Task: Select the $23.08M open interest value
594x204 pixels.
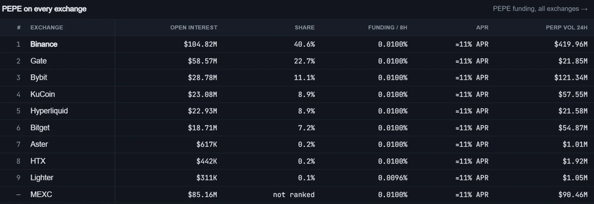Action: coord(202,94)
